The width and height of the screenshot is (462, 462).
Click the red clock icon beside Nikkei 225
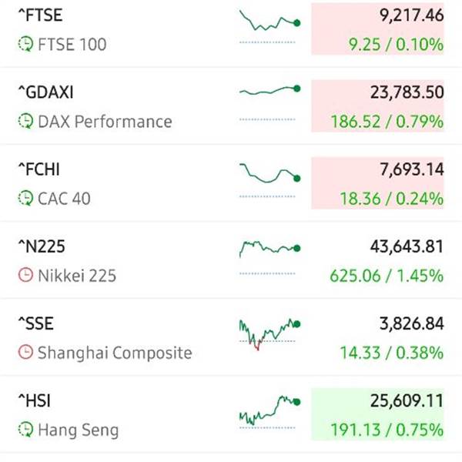click(25, 275)
